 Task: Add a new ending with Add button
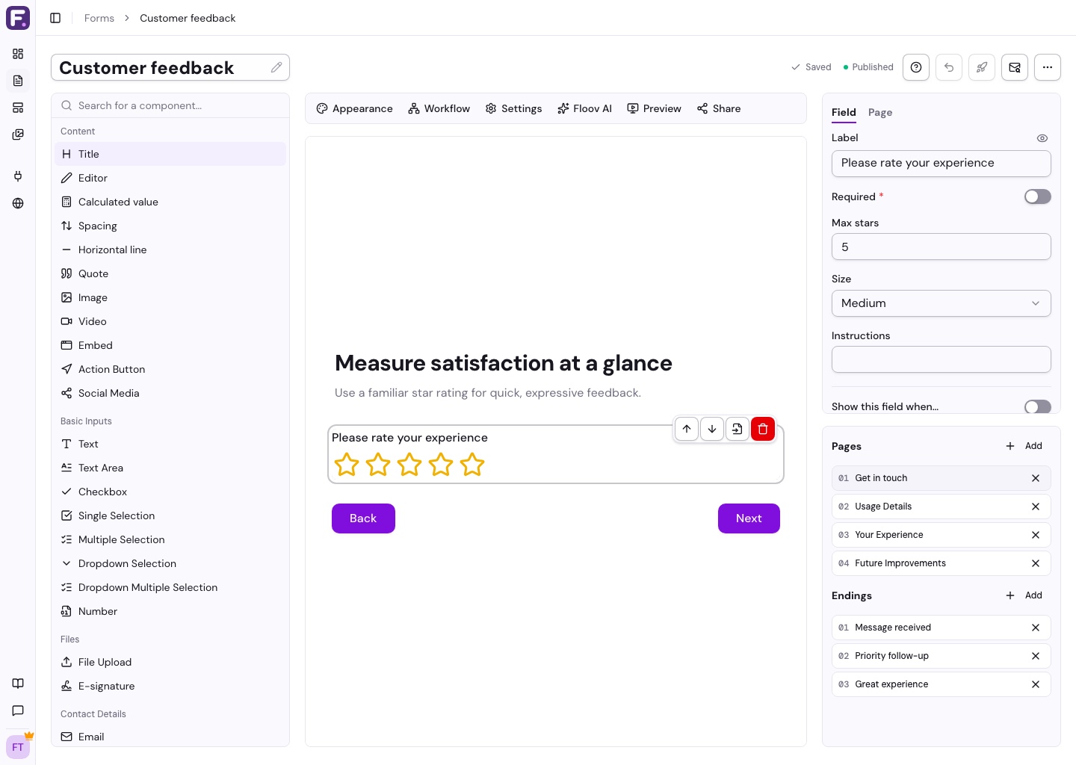(x=1024, y=595)
